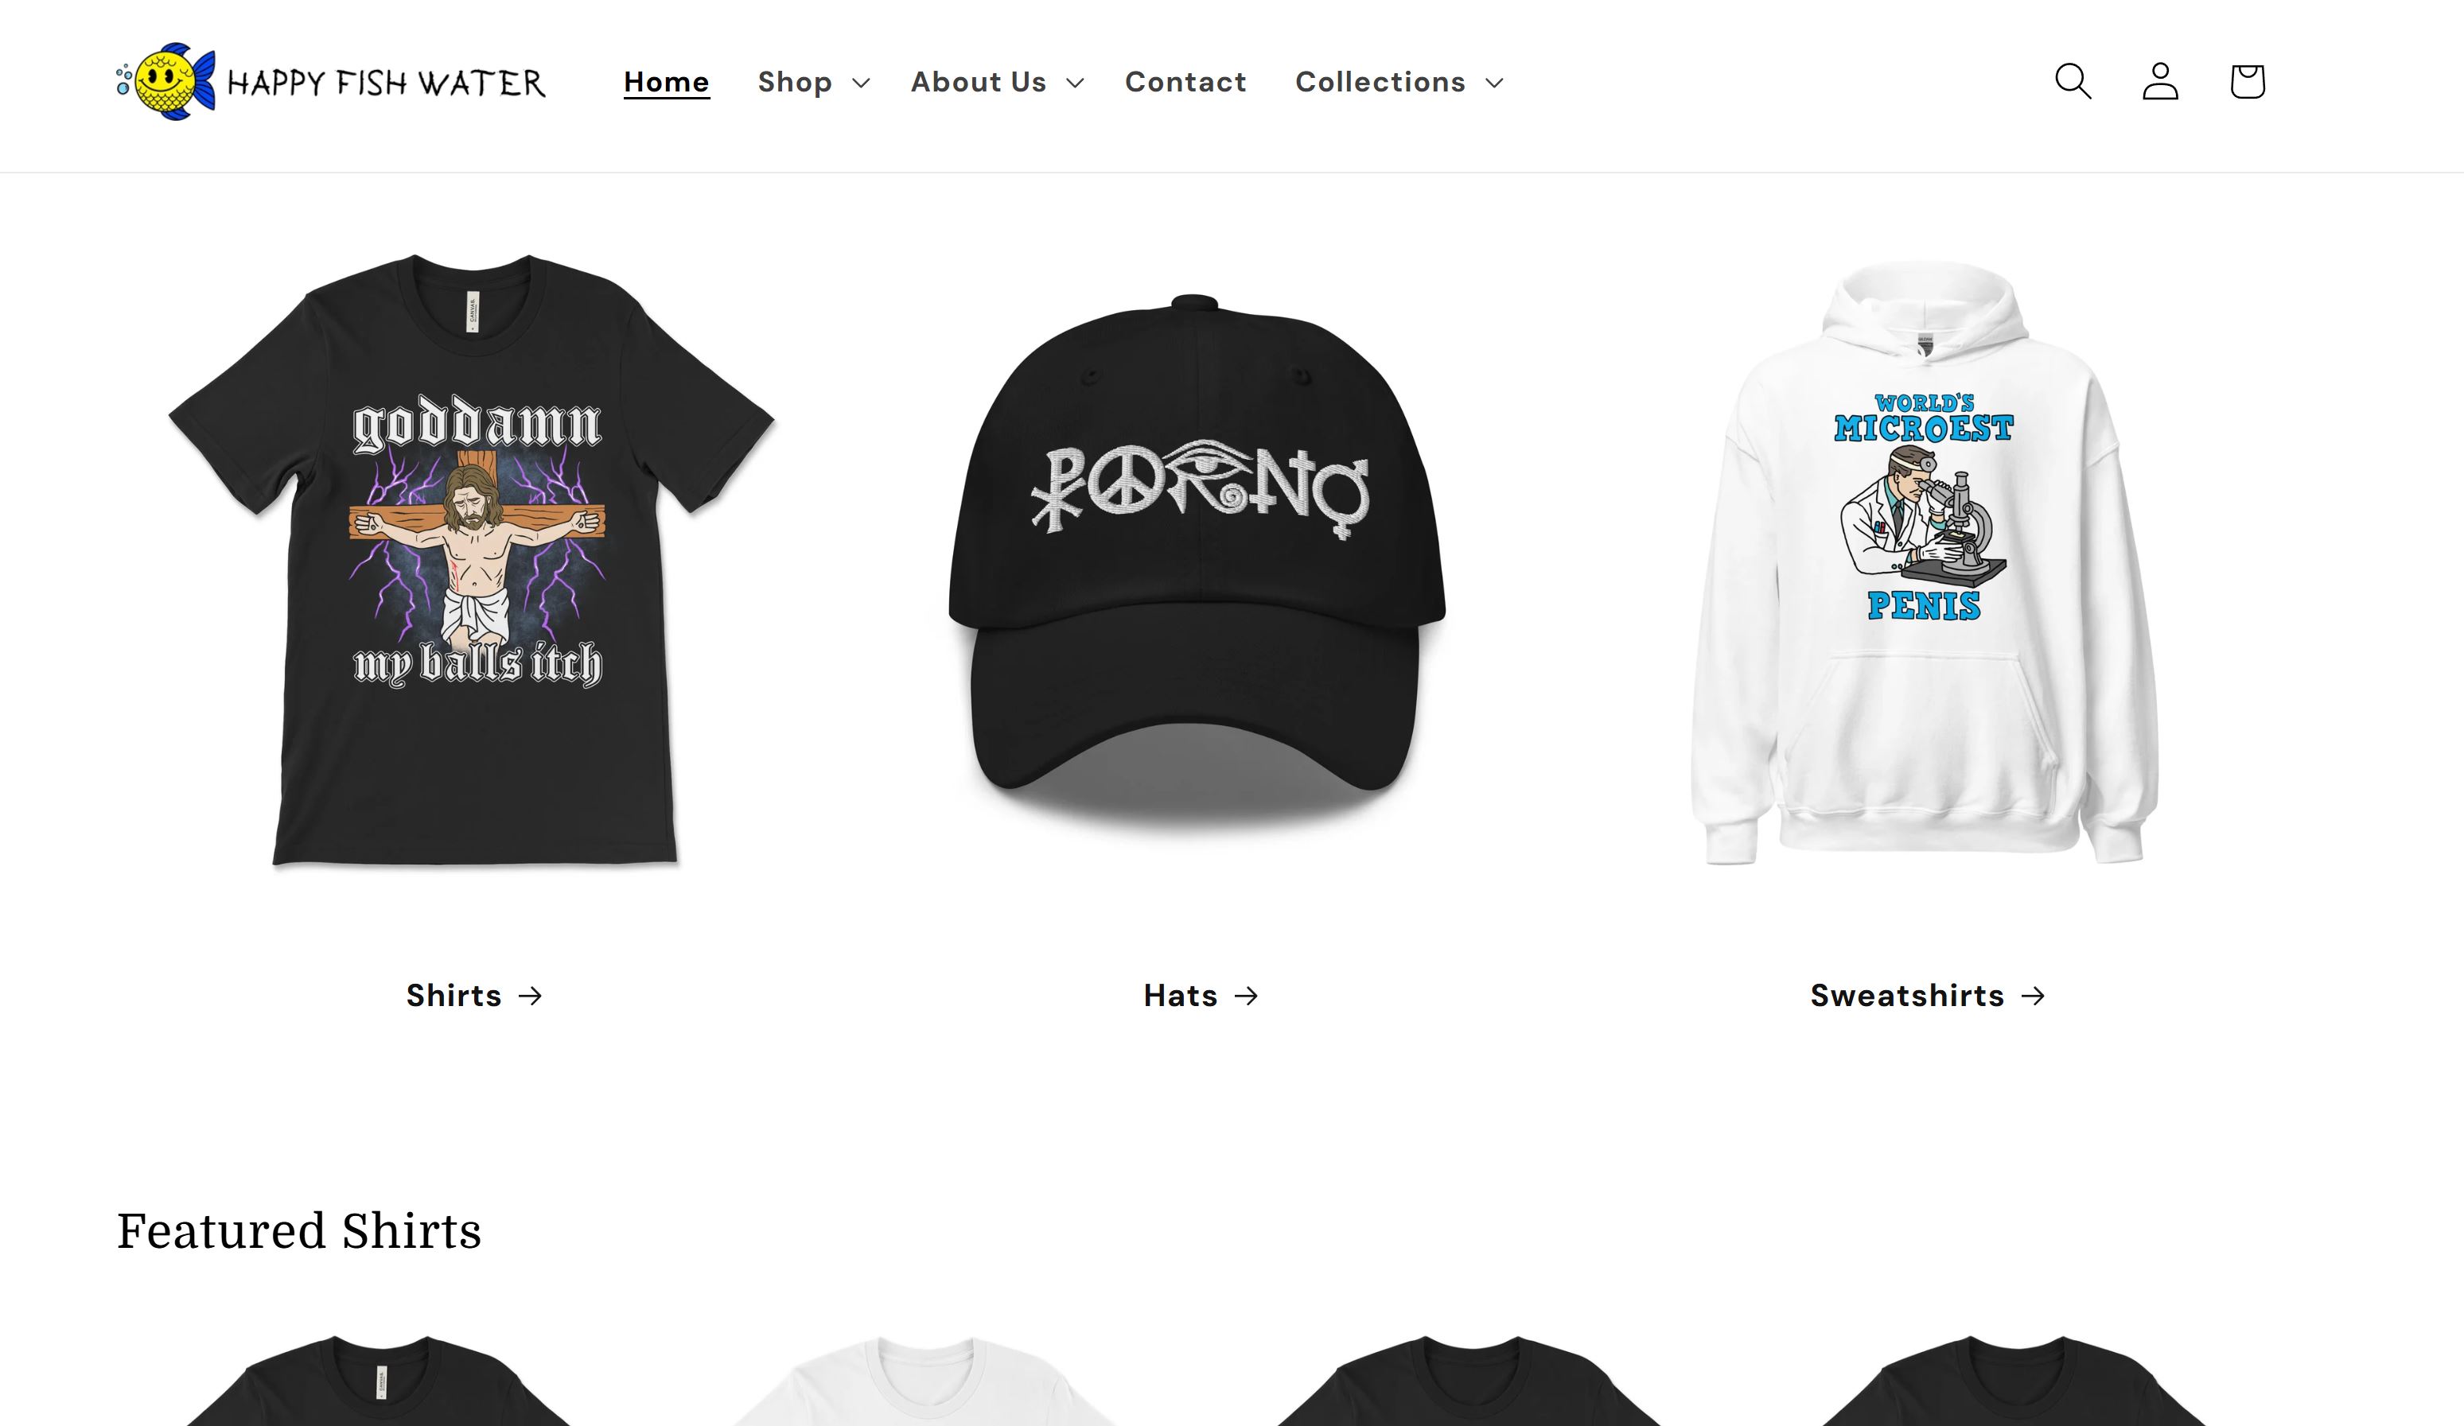Open the Contact page
The image size is (2464, 1426).
click(x=1185, y=82)
